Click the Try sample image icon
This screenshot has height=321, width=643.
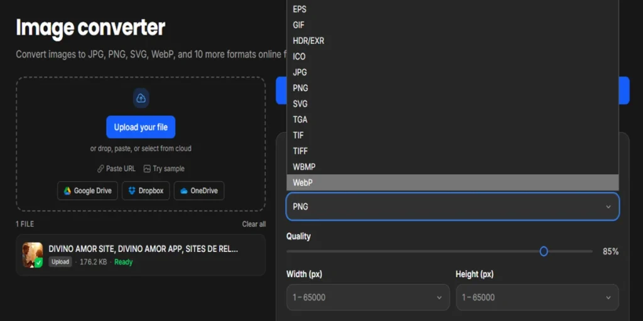147,169
